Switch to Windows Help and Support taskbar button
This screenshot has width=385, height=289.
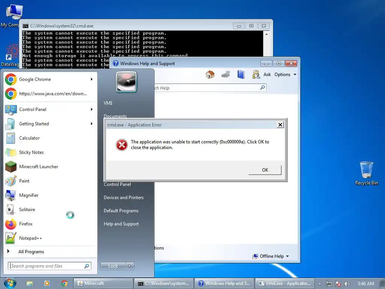(224, 283)
